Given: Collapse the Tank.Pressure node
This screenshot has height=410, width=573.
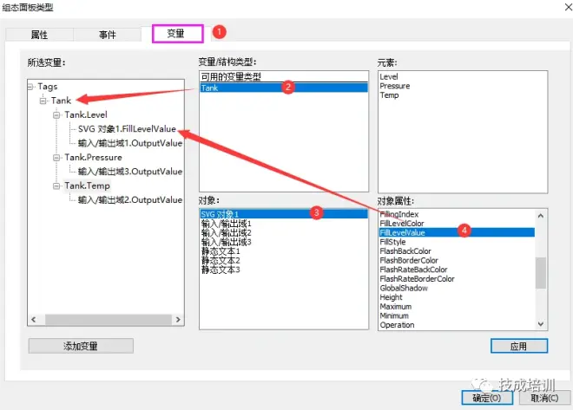Looking at the screenshot, I should click(x=56, y=158).
